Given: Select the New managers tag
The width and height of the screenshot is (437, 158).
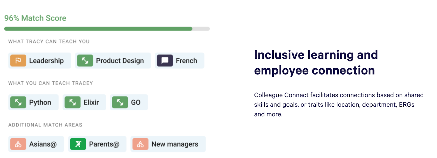Looking at the screenshot, I should click(x=168, y=144).
